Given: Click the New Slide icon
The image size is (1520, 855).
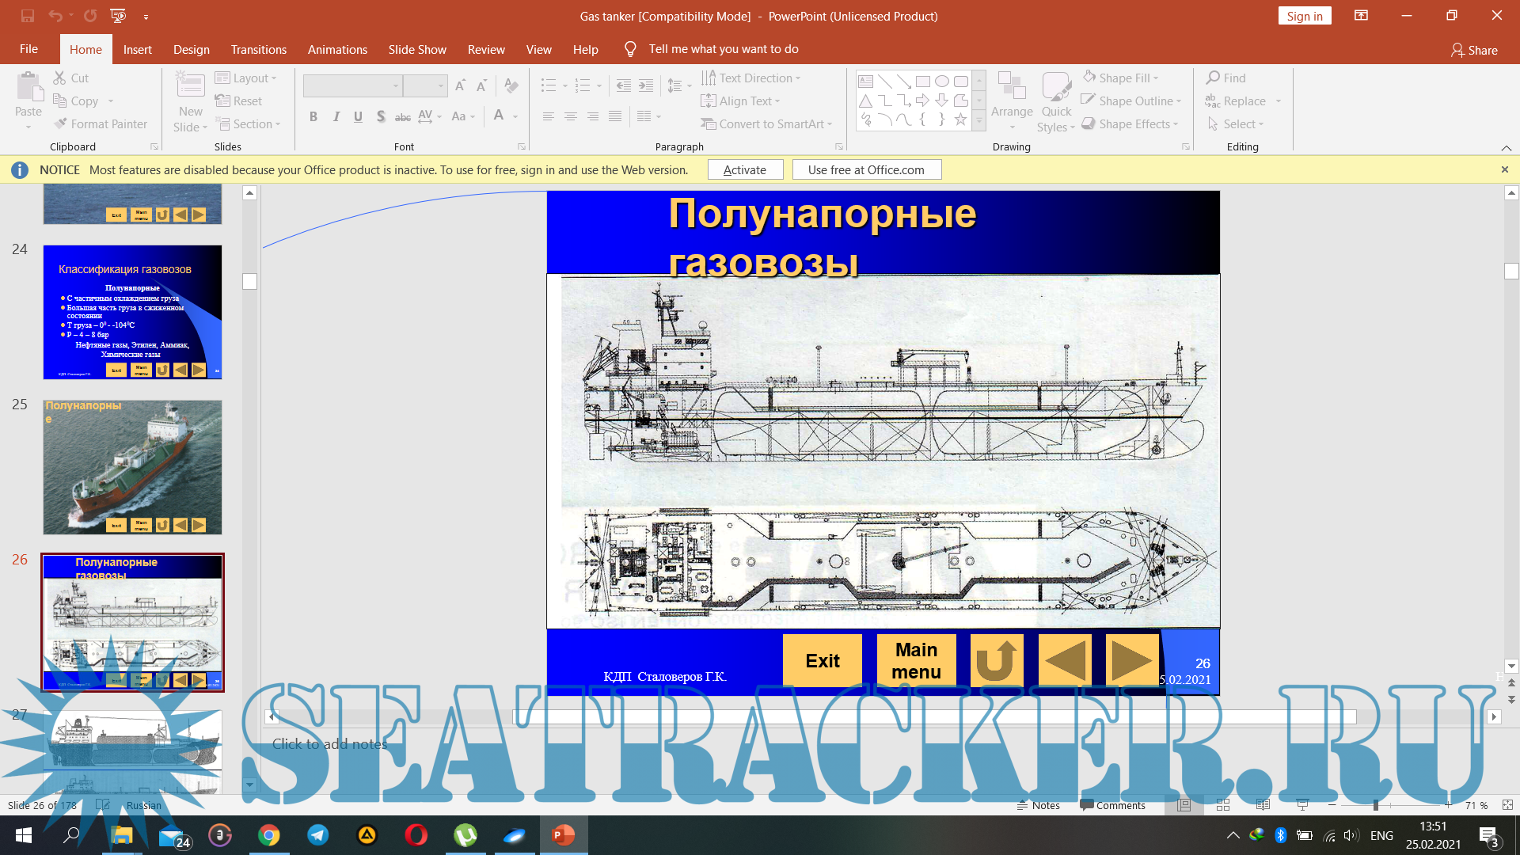Looking at the screenshot, I should pos(190,85).
